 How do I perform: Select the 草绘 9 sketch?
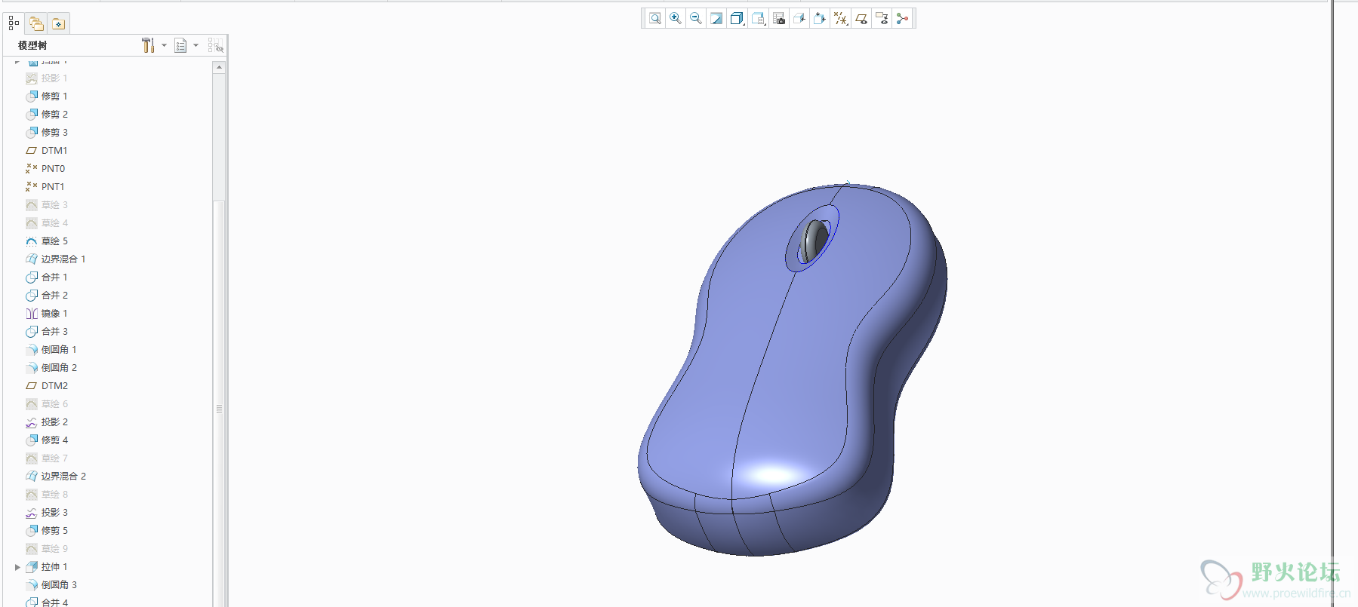pyautogui.click(x=46, y=549)
